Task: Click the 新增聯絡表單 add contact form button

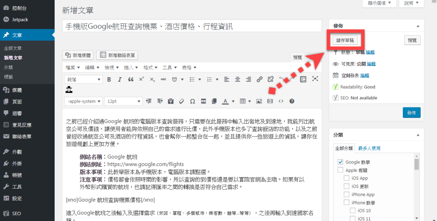Action: [117, 55]
